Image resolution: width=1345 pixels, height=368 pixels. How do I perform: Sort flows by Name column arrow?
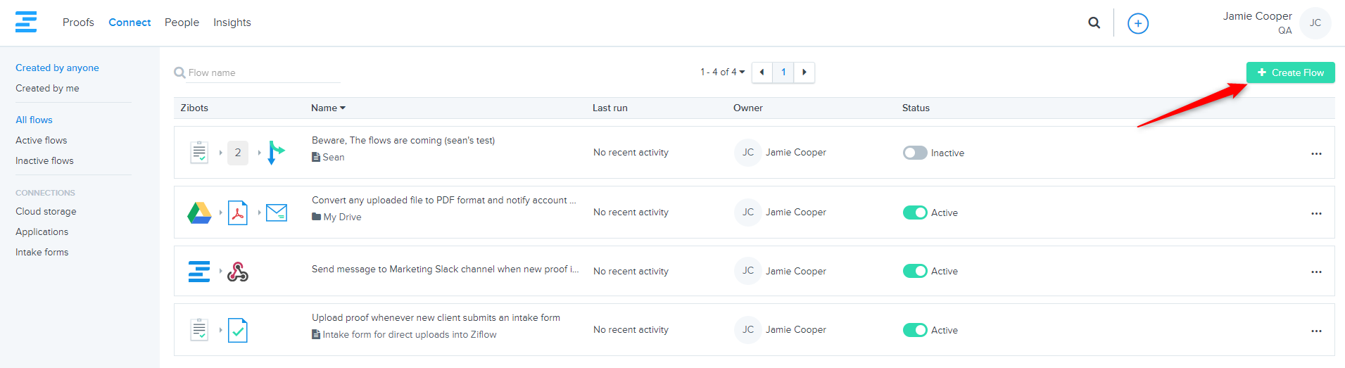click(343, 108)
